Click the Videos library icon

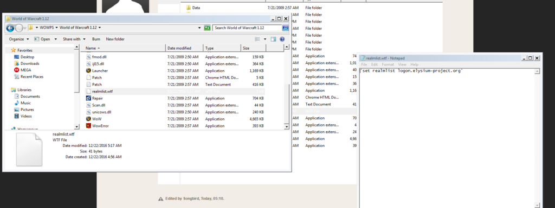[17, 116]
